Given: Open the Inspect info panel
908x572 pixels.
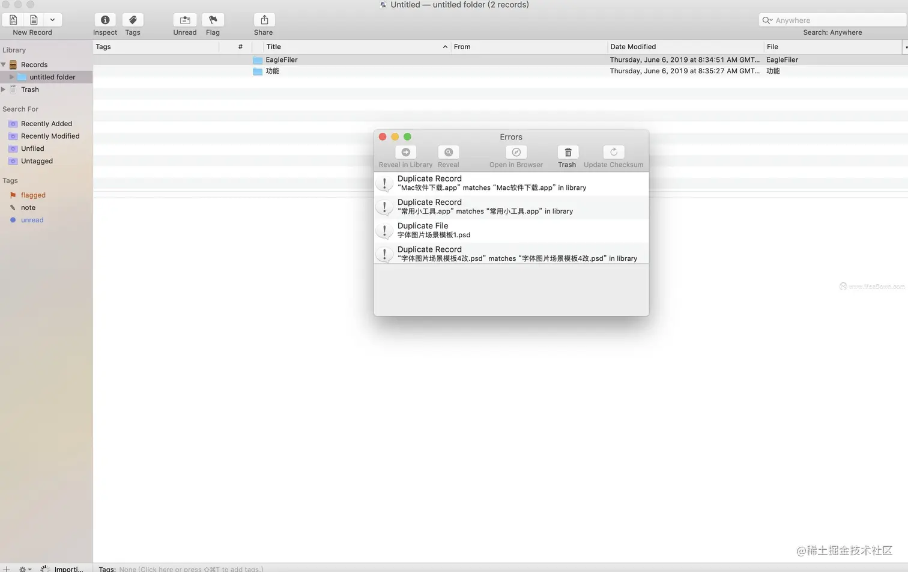Looking at the screenshot, I should tap(105, 20).
